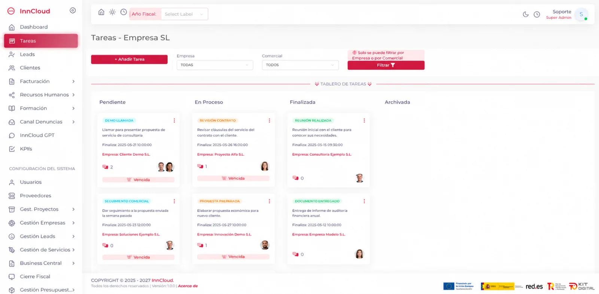The image size is (599, 294).
Task: Click Empresa: Cliente Demo S.L. link
Action: (x=126, y=154)
